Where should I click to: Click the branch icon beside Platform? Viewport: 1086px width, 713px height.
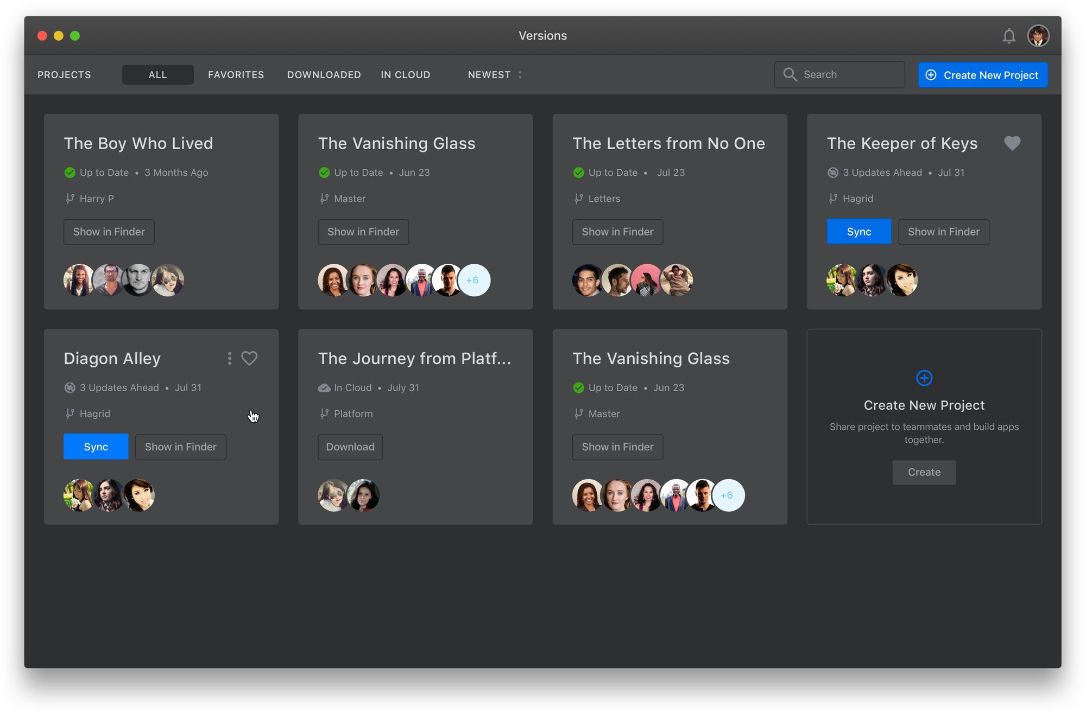click(x=324, y=414)
